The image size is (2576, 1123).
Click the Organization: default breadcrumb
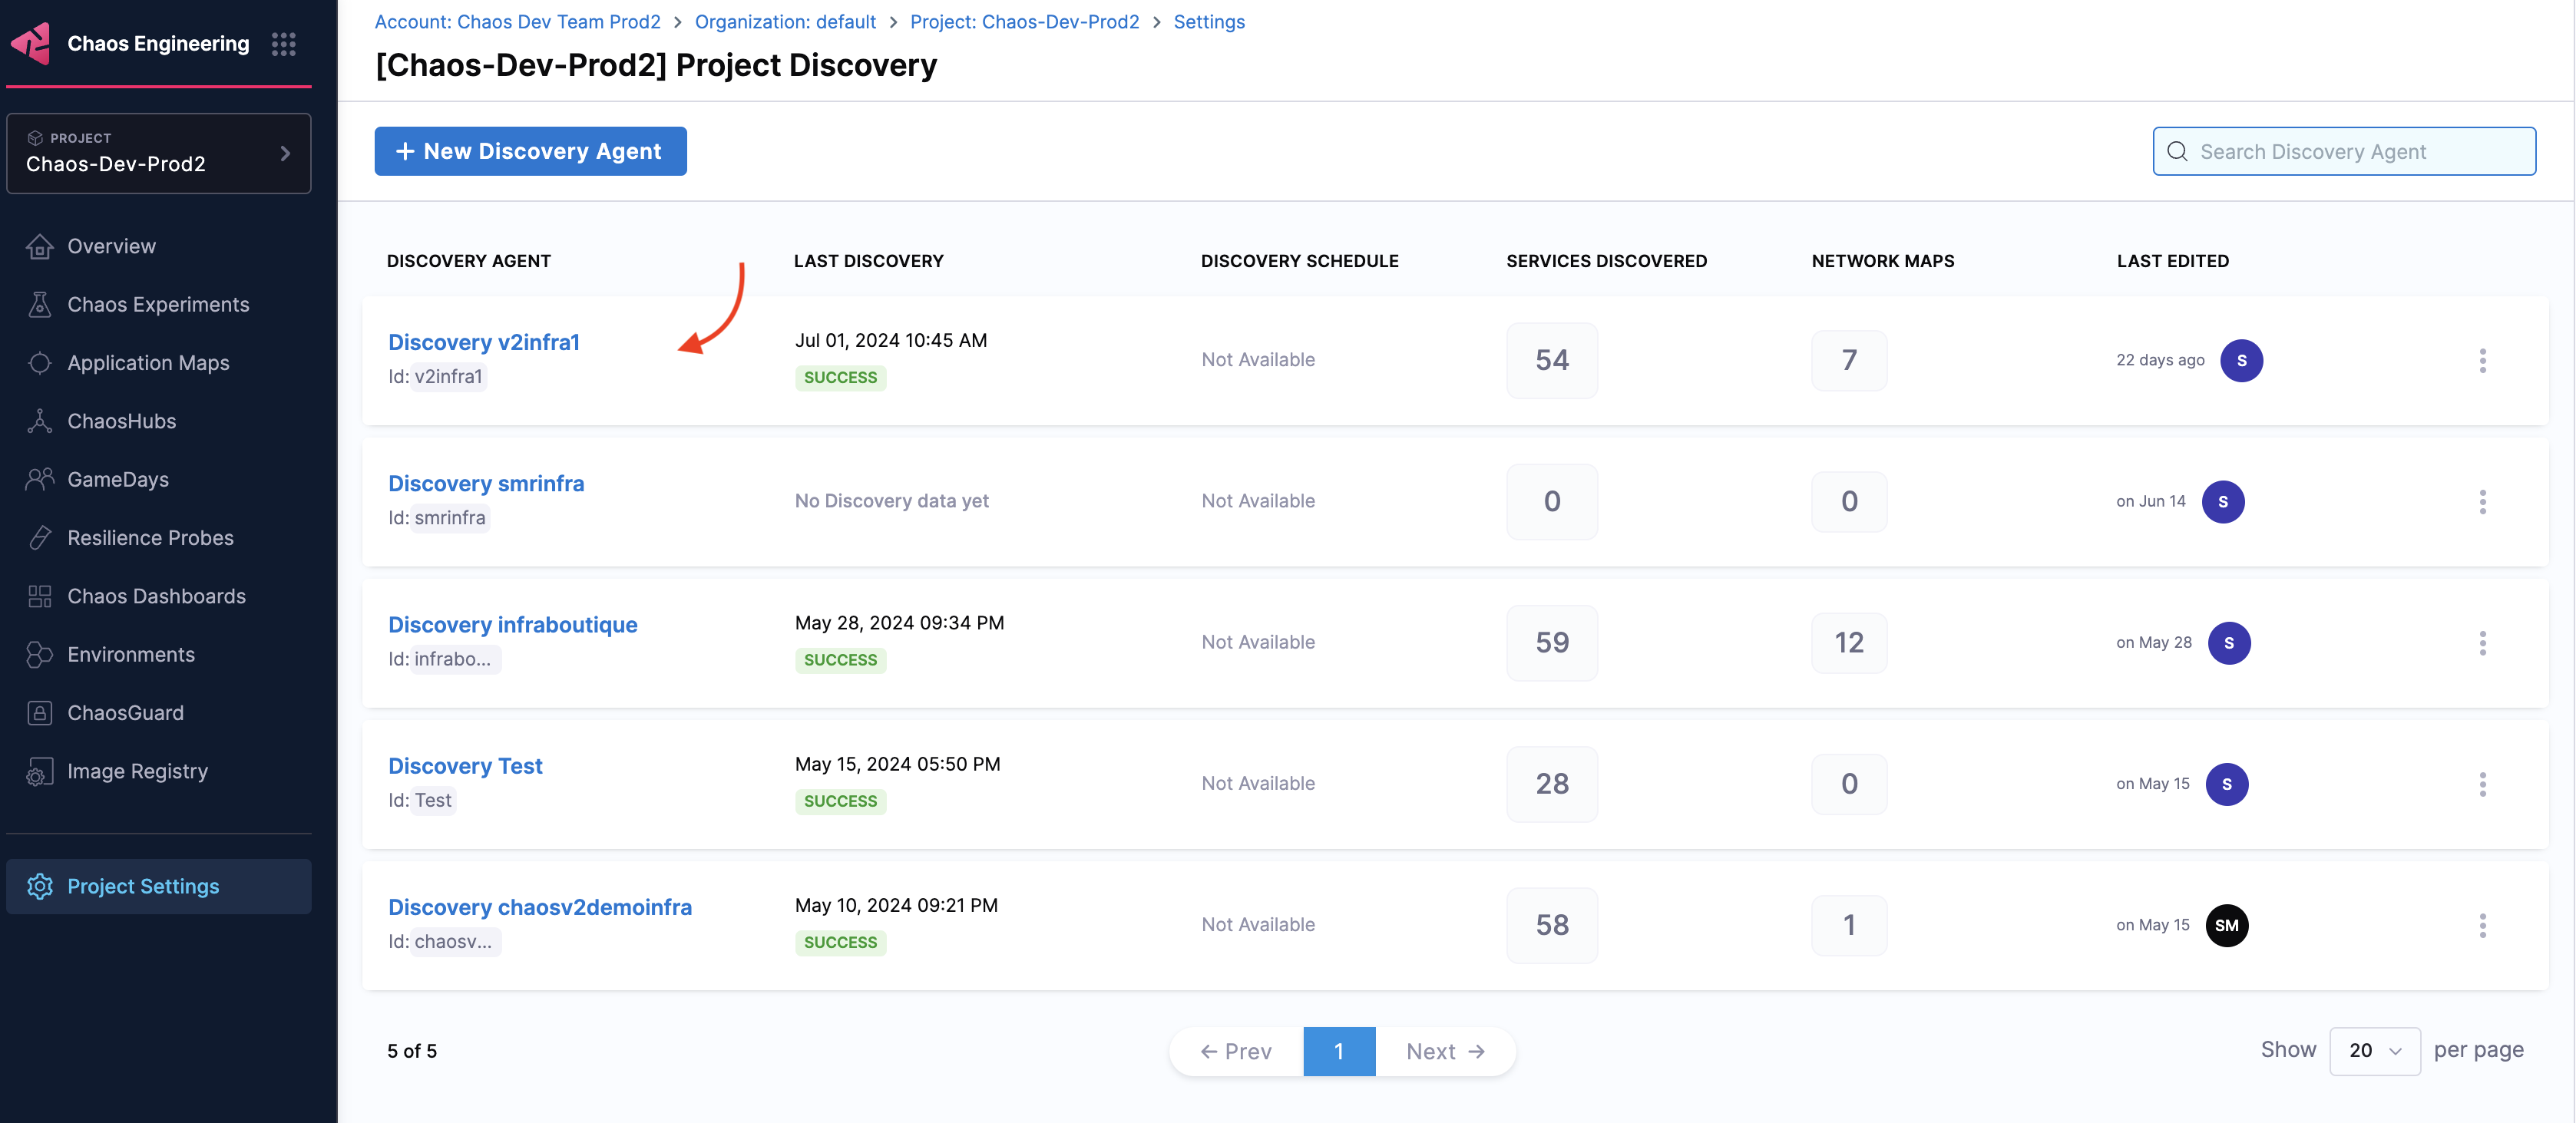click(785, 22)
